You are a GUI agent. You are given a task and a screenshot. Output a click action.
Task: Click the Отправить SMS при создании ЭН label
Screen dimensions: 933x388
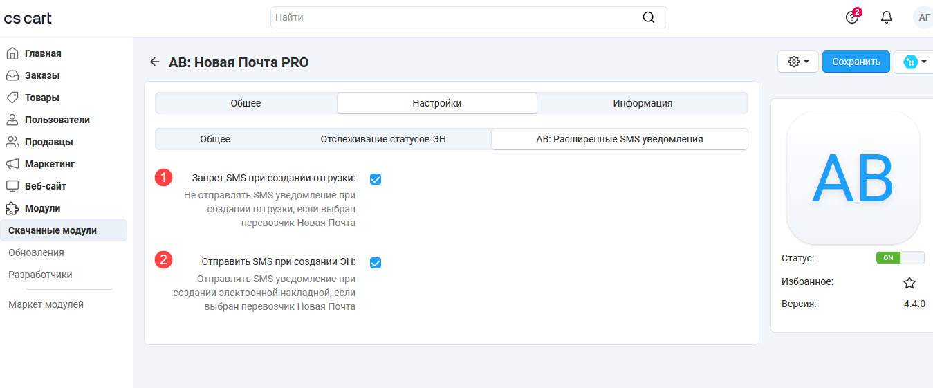click(279, 261)
